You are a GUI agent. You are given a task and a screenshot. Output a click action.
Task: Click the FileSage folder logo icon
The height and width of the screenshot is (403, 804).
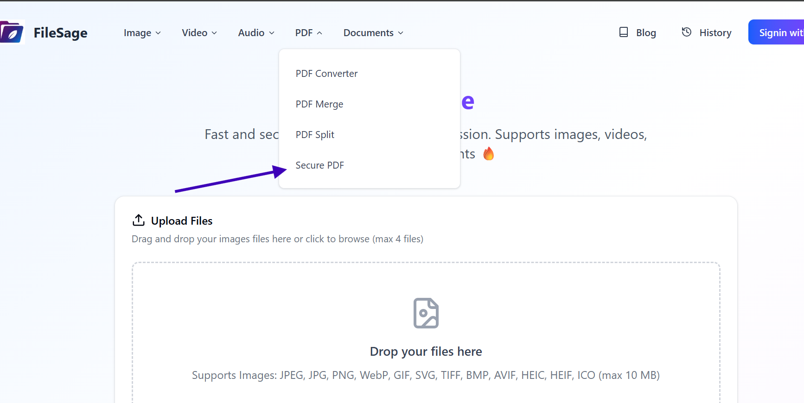13,31
